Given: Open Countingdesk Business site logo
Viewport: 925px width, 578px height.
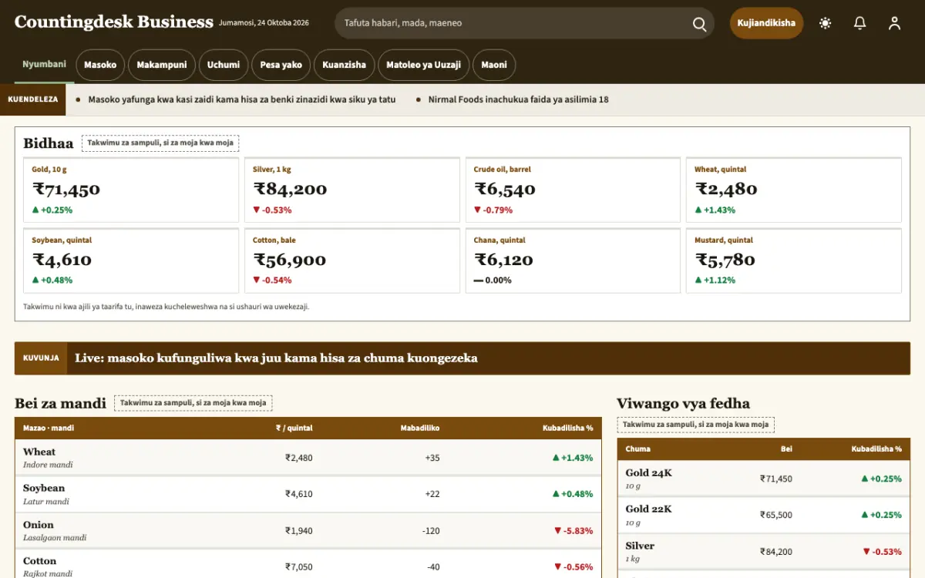Looking at the screenshot, I should (114, 22).
